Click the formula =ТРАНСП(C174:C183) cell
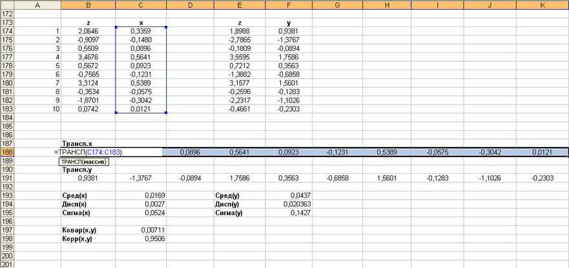Image resolution: width=569 pixels, height=268 pixels. (x=109, y=152)
